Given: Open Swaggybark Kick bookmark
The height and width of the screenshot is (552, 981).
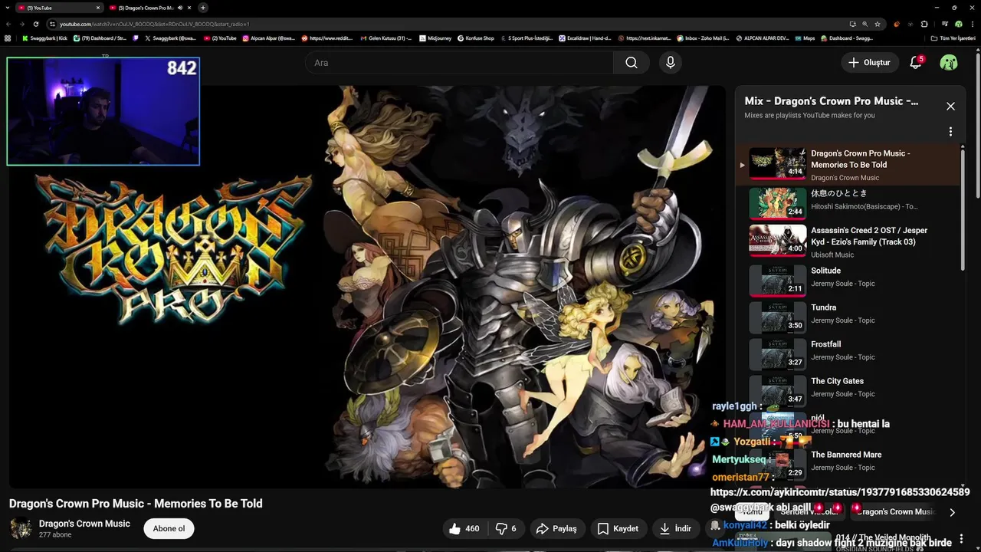Looking at the screenshot, I should pos(44,38).
